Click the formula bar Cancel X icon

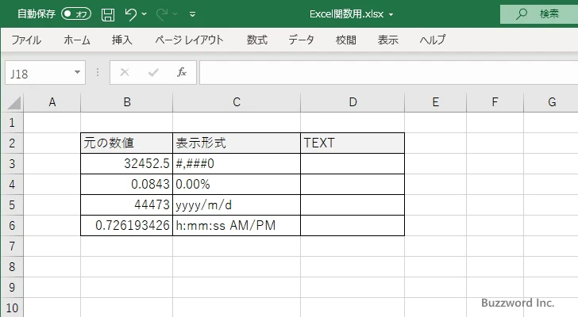pos(125,72)
